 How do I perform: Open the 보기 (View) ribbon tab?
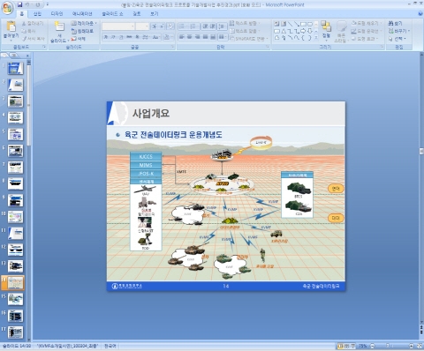(155, 13)
